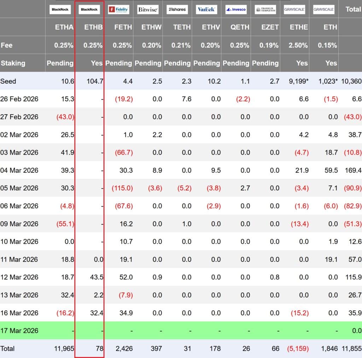Click the Seed row label
362x358 pixels.
[x=8, y=81]
